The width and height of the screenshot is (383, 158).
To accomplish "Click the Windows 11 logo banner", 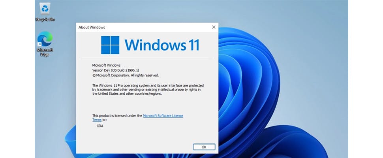I will tap(150, 45).
